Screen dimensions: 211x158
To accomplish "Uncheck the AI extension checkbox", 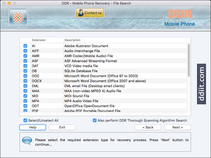I will (x=25, y=46).
